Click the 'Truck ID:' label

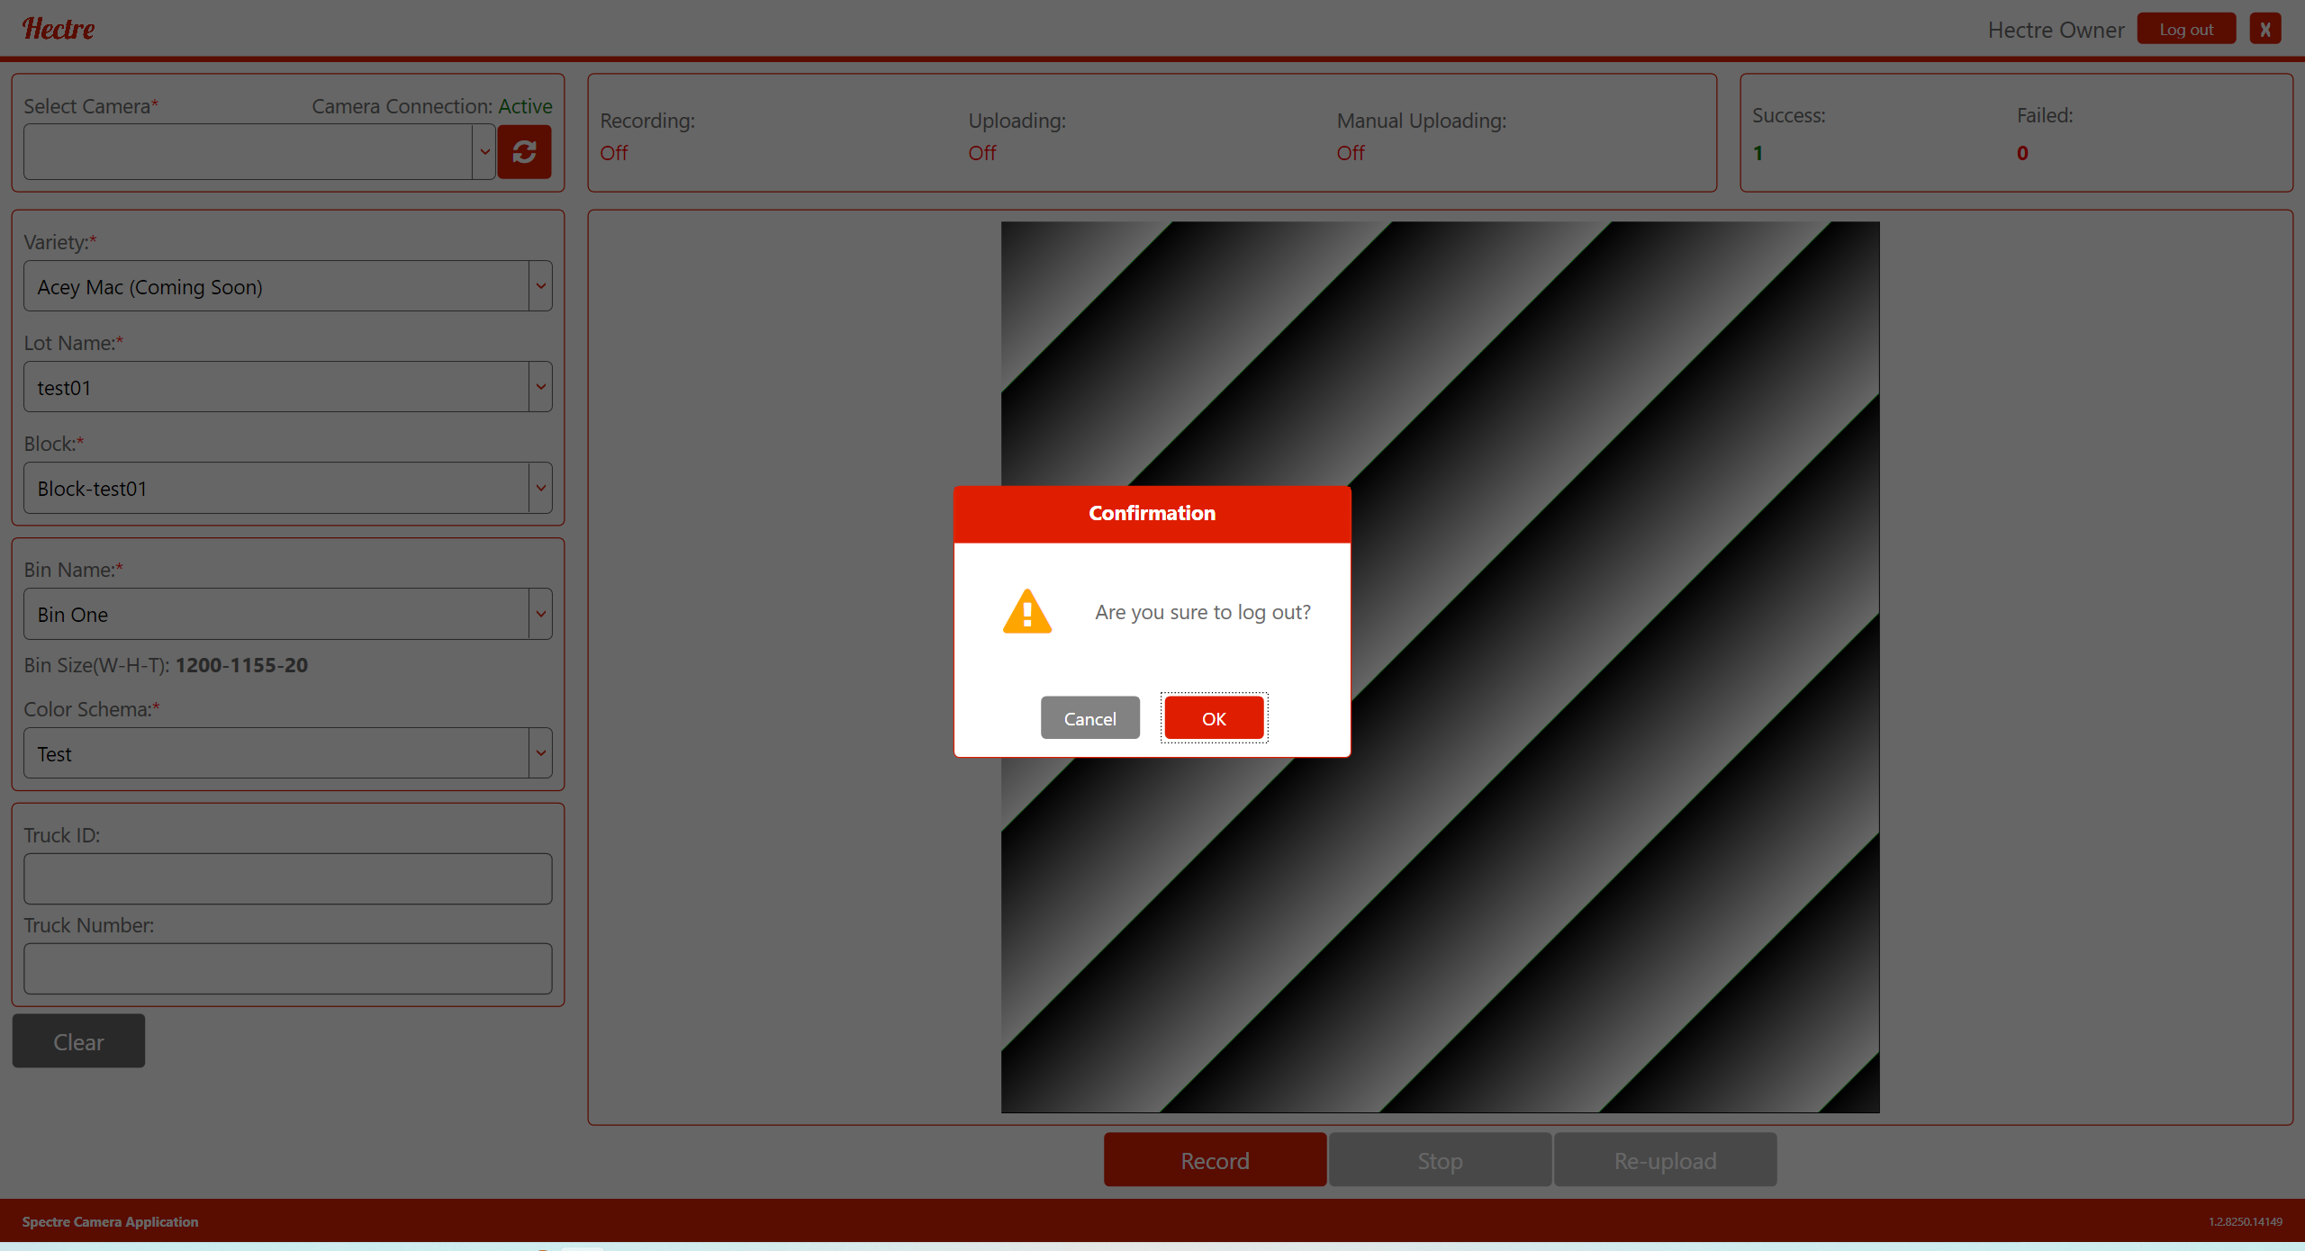pyautogui.click(x=61, y=835)
